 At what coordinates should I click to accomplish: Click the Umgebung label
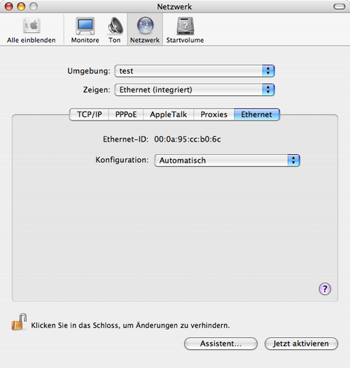pyautogui.click(x=89, y=71)
